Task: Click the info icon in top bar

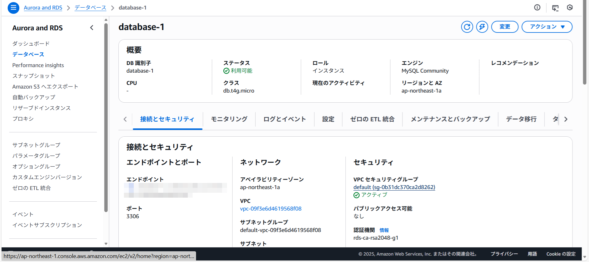Action: coord(537,8)
